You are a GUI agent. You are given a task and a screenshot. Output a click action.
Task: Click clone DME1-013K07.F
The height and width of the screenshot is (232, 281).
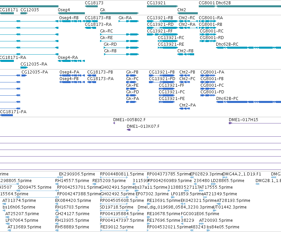coord(143,126)
